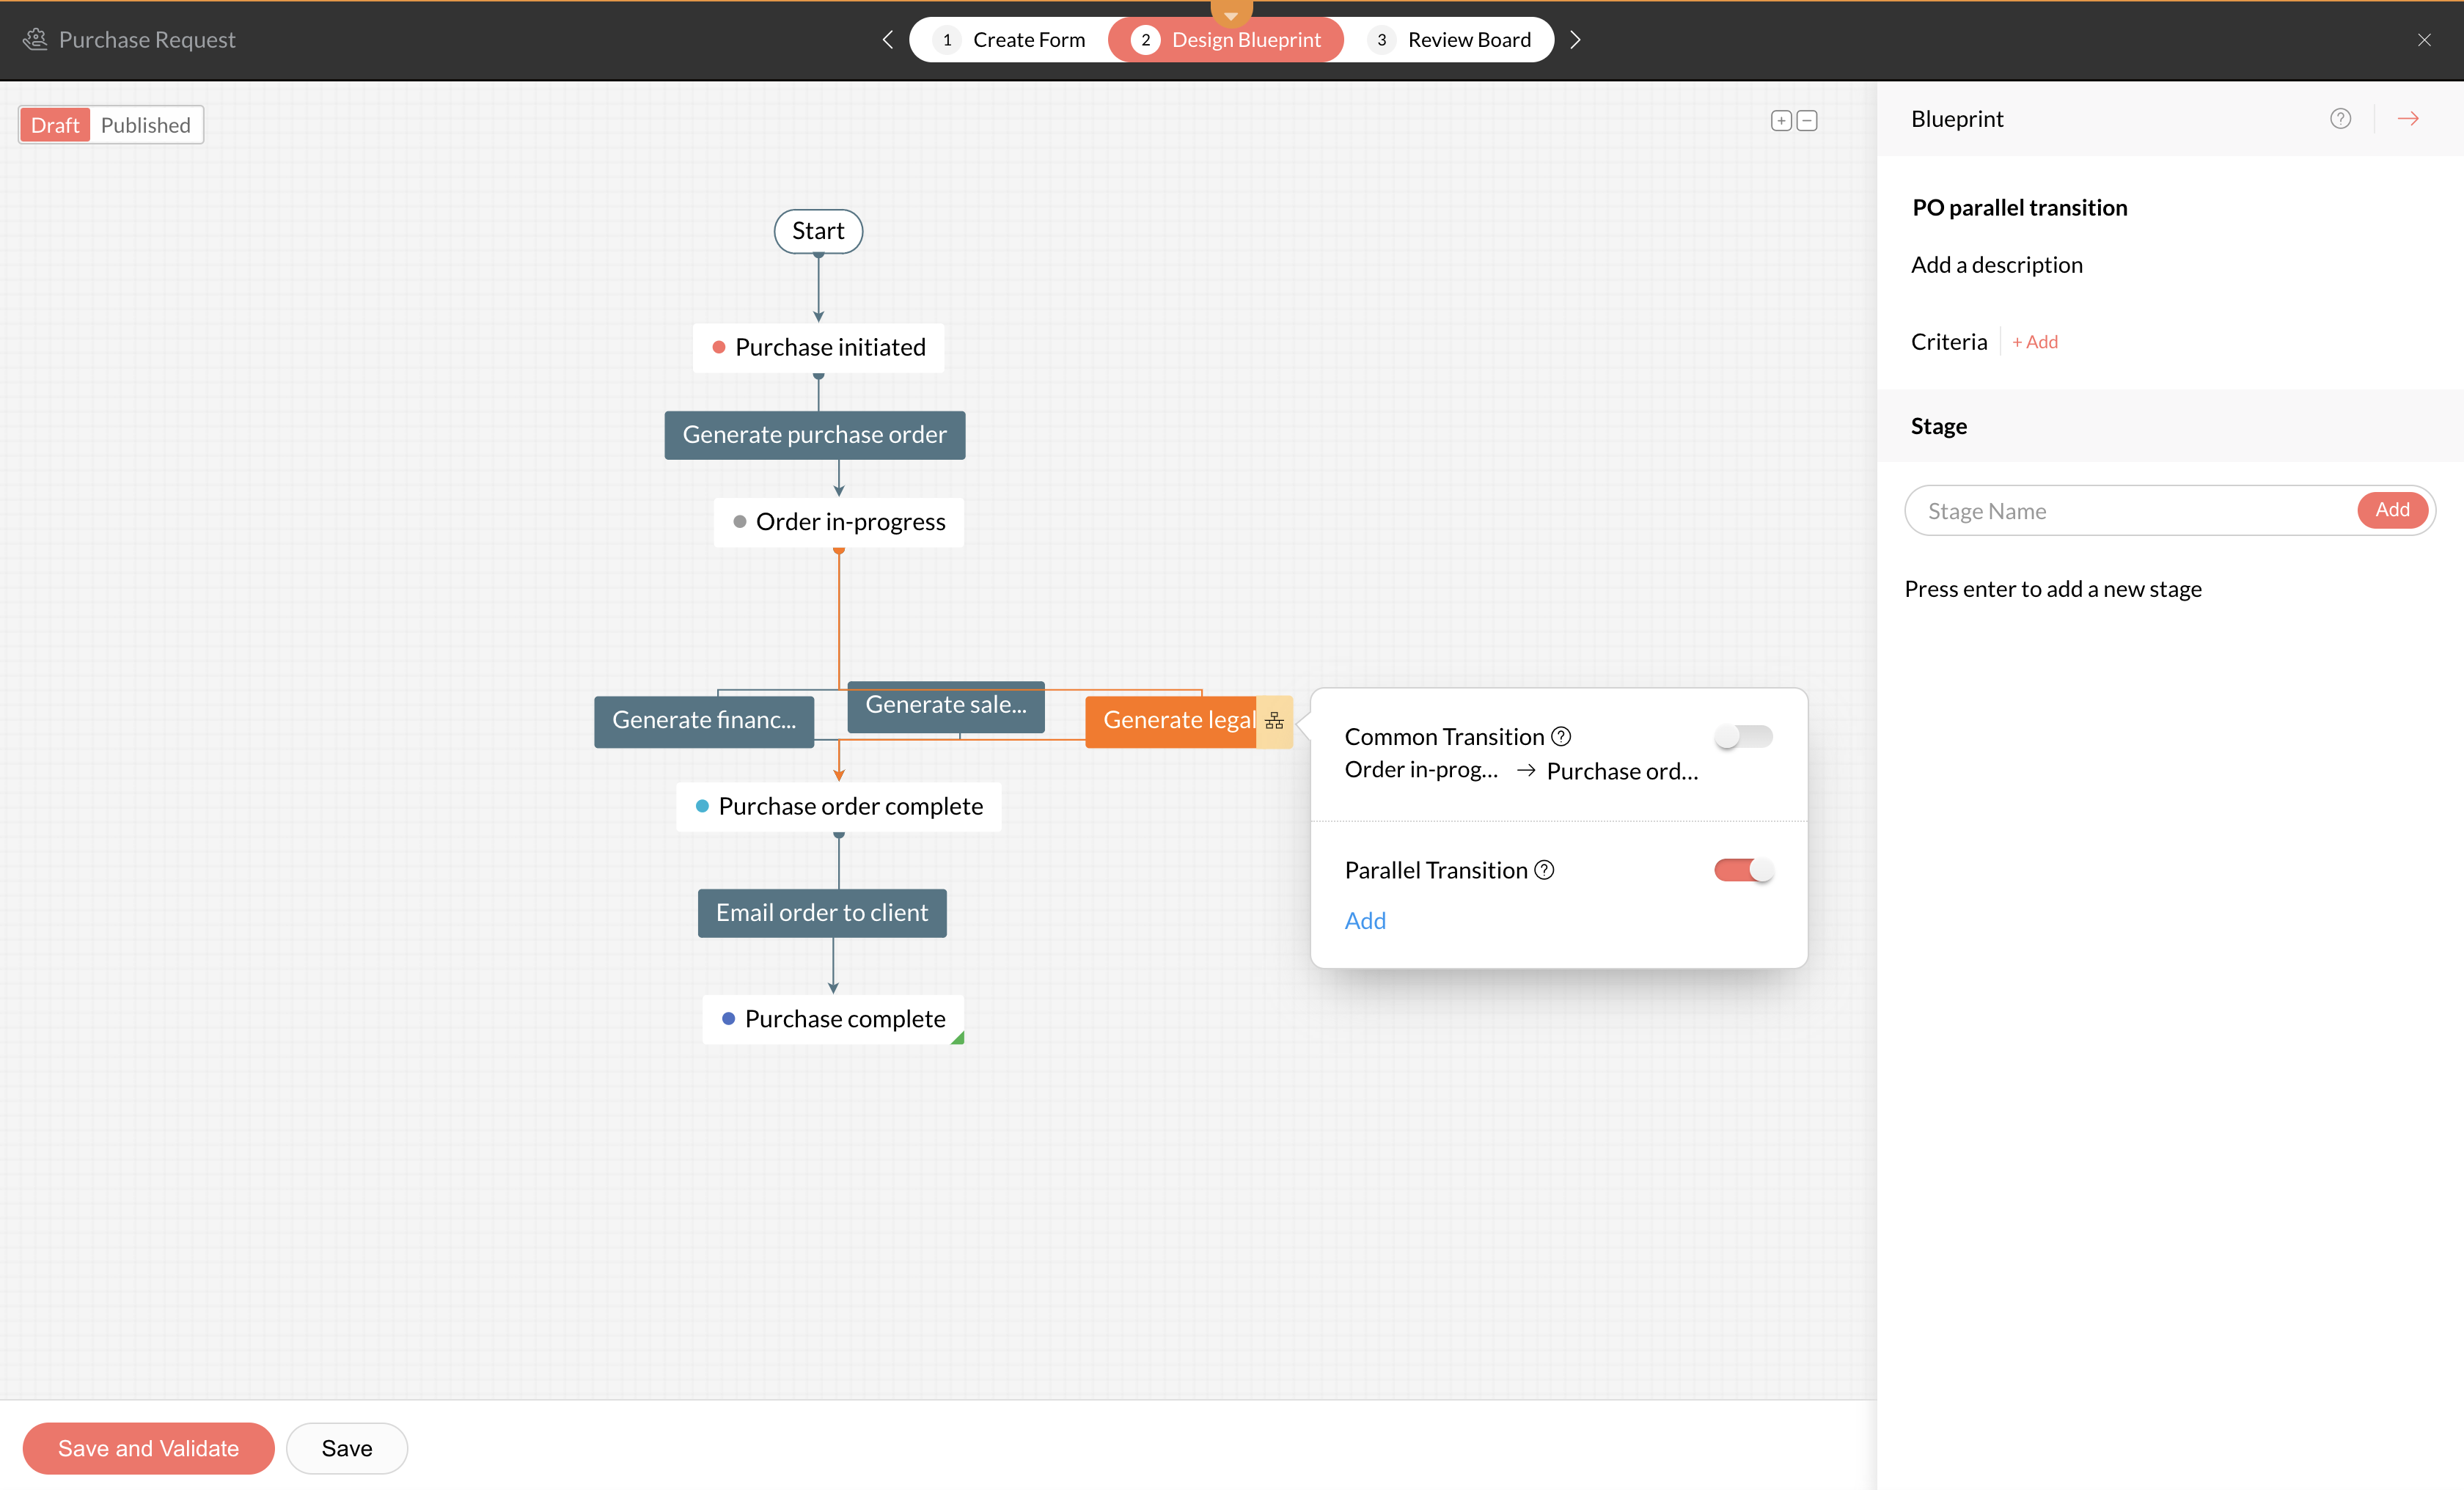Viewport: 2464px width, 1490px height.
Task: Go to next step chevron
Action: (x=1575, y=40)
